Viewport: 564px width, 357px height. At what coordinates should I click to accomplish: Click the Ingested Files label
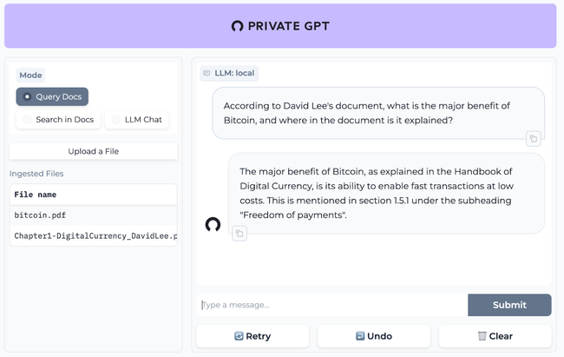[x=36, y=174]
